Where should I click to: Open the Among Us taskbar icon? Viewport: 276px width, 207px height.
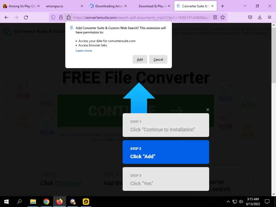(73, 202)
